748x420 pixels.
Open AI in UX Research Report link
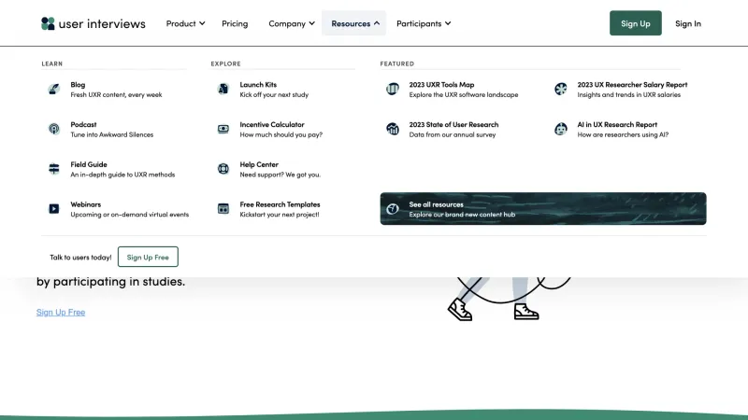click(625, 130)
